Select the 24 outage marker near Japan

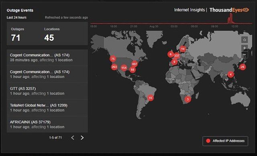243,67
